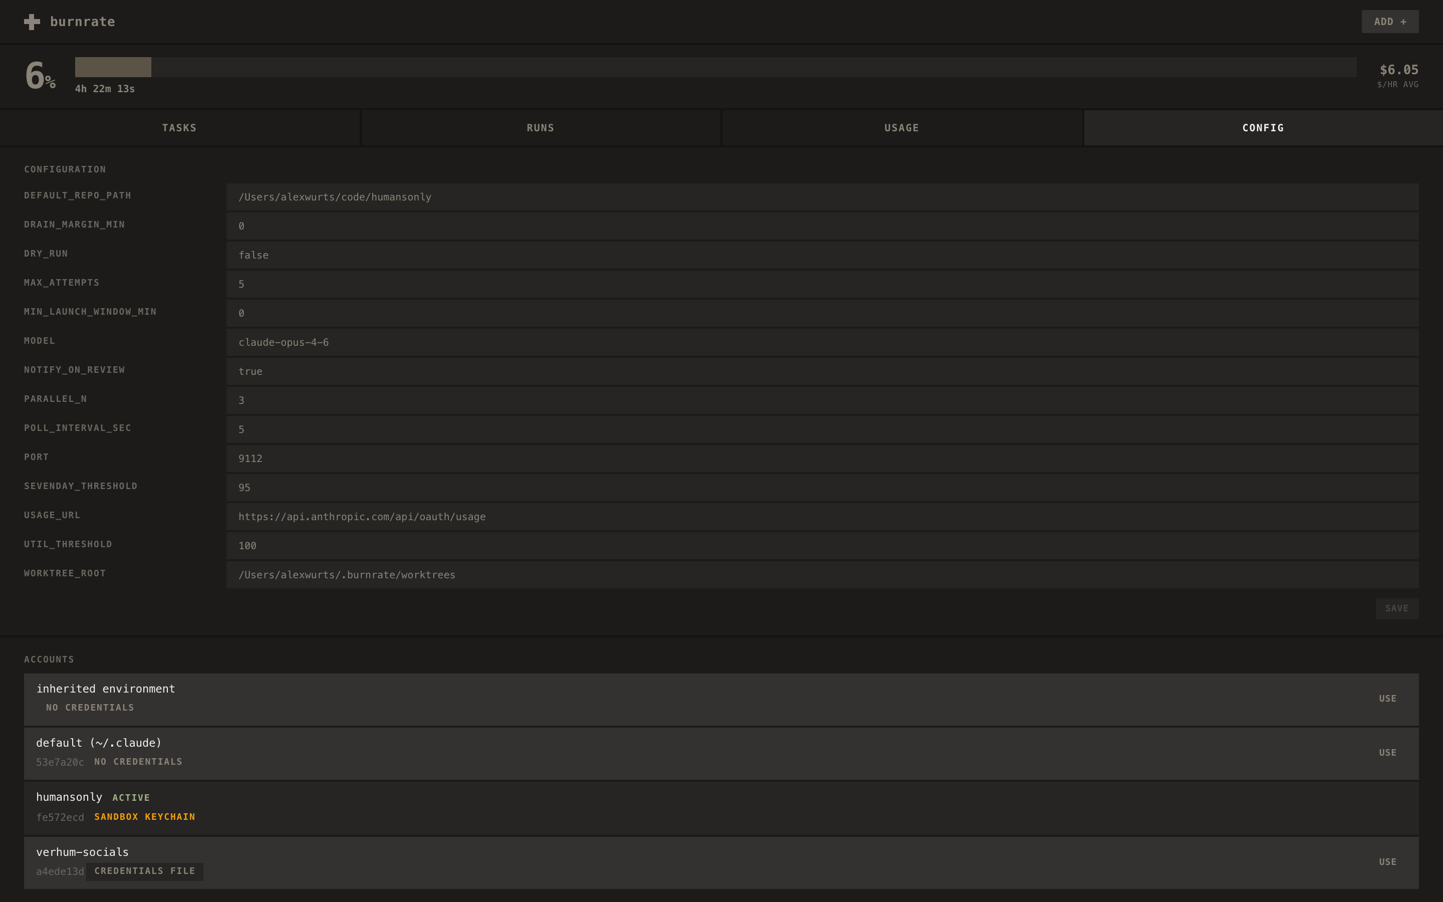Click the SAVE configuration button
1443x902 pixels.
click(1396, 608)
